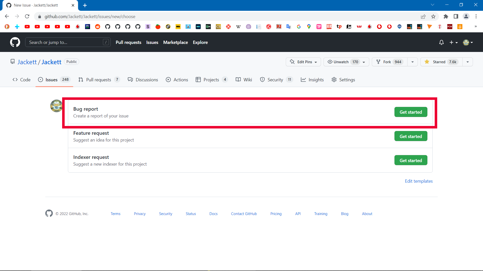Click the share page icon in address bar
This screenshot has width=483, height=271.
[423, 17]
